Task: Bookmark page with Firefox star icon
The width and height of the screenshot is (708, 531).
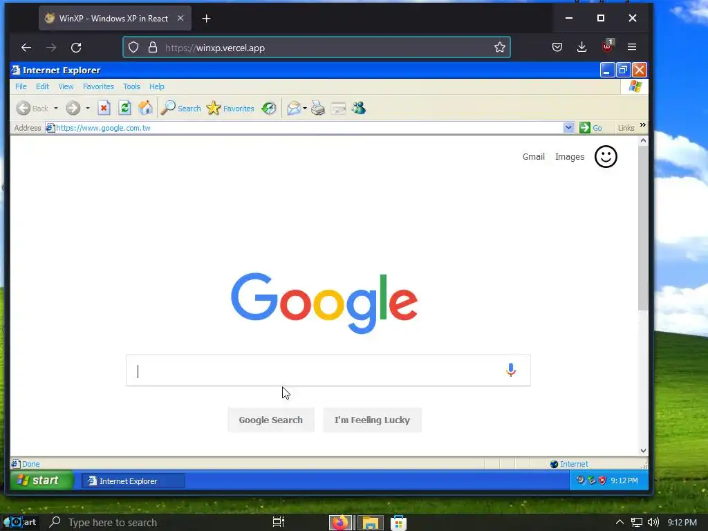Action: [499, 48]
